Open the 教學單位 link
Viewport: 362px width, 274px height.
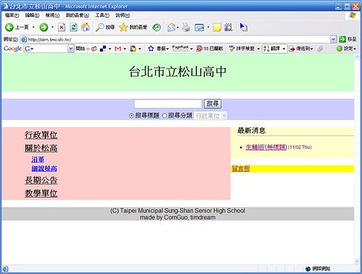point(41,193)
